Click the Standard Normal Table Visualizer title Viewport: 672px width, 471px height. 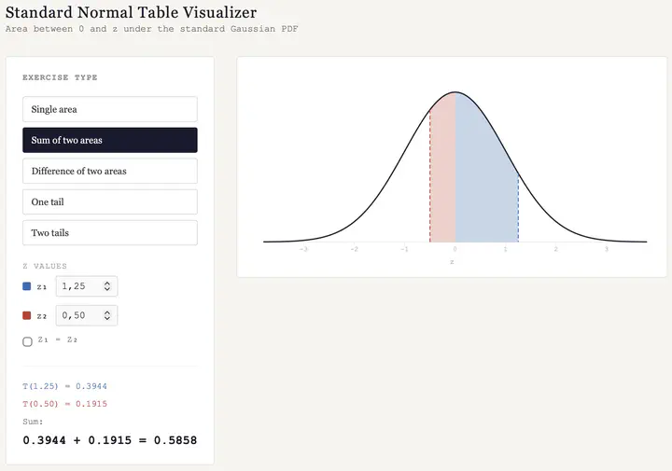[131, 12]
